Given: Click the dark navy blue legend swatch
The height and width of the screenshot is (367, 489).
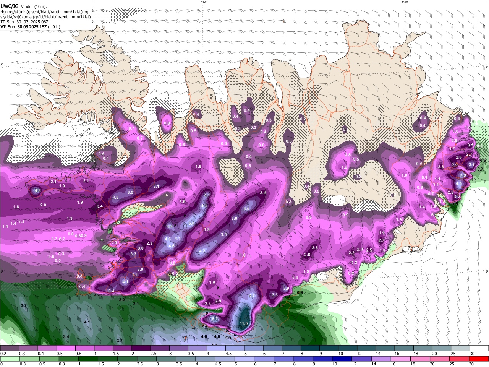Looking at the screenshot, I should coord(341,359).
